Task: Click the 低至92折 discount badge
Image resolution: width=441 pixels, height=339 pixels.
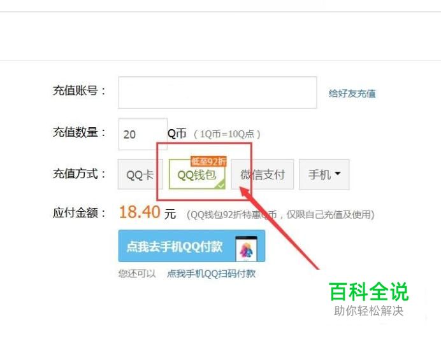Action: click(x=208, y=162)
